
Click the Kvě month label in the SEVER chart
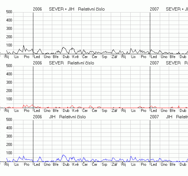pos(75,111)
